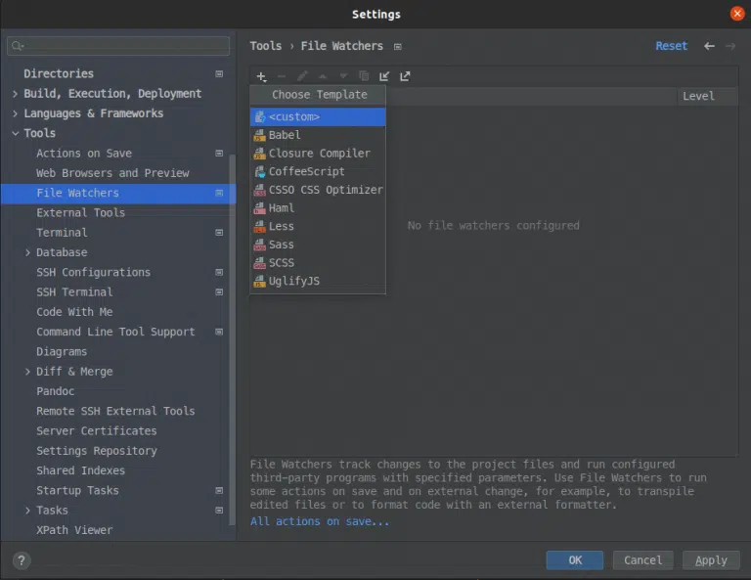Choose the Closure Compiler template
Screen dimensions: 751x580
pos(318,154)
